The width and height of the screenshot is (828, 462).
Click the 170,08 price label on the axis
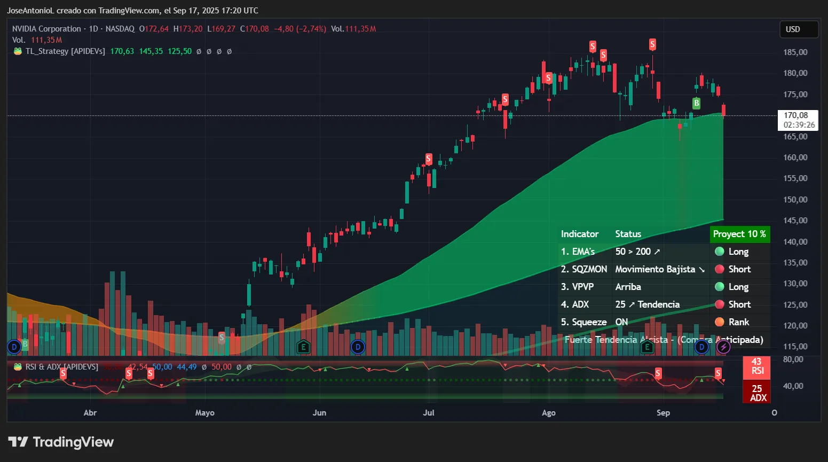[x=796, y=115]
